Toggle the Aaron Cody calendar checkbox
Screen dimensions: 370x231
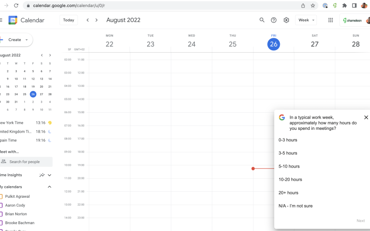[1, 205]
